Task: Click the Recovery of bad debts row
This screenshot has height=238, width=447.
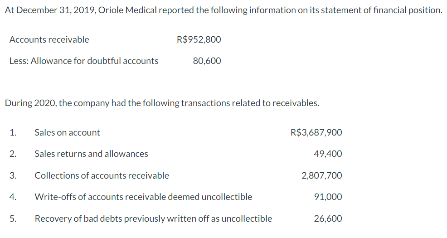Action: (153, 219)
